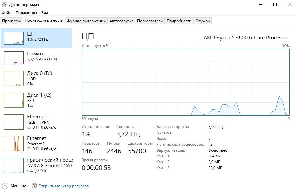Click the Меньше collapse arrow button

point(5,186)
